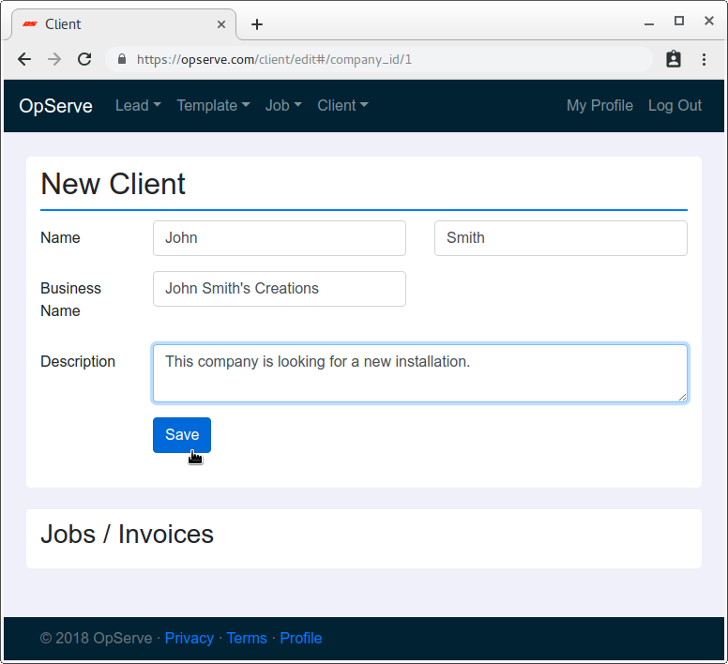Click the © 2018 OpServe footer text
This screenshot has width=728, height=664.
coord(96,638)
